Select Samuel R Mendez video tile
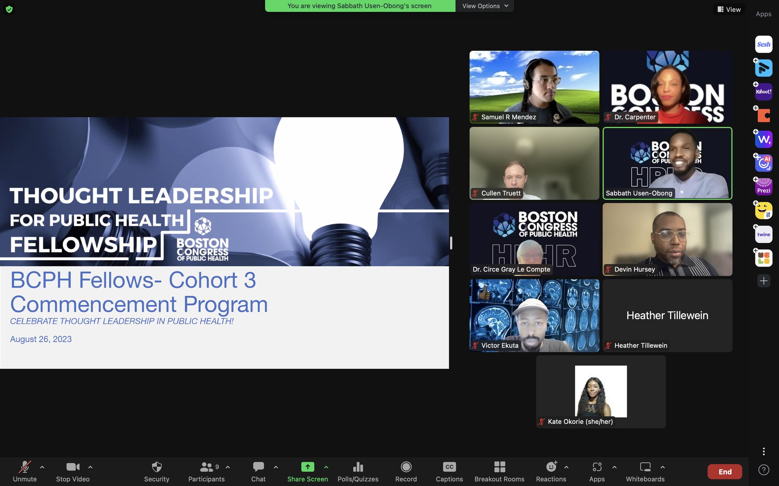Screen dimensions: 779x486 534,87
